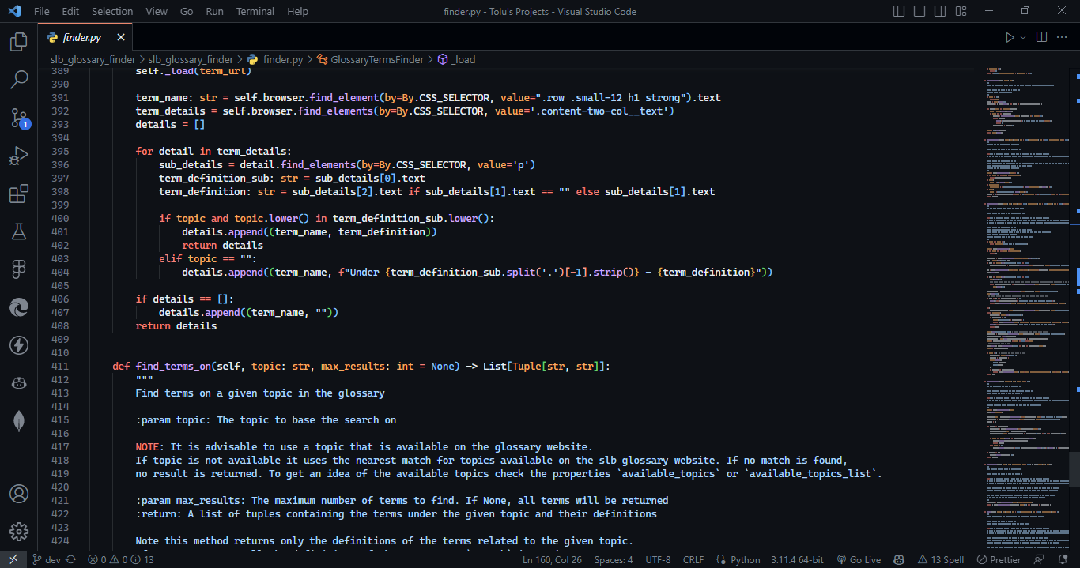Expand finder.py breadcrumb
The height and width of the screenshot is (568, 1080).
(275, 59)
